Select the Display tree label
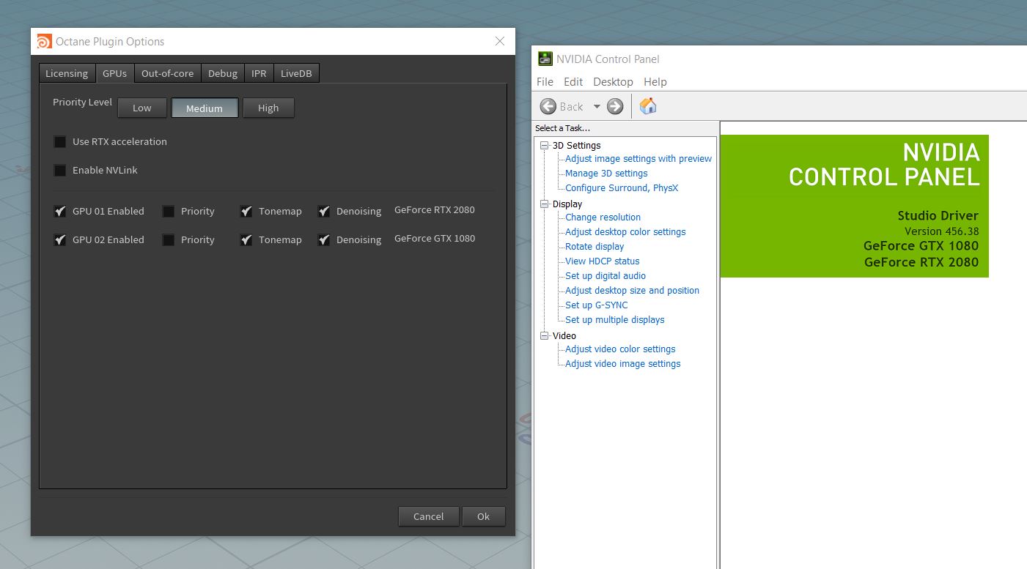Viewport: 1027px width, 569px height. [567, 204]
